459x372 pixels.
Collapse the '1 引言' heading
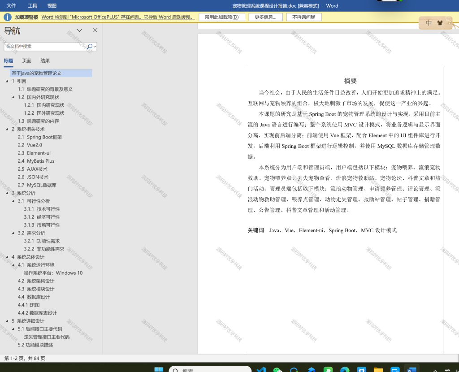point(7,81)
